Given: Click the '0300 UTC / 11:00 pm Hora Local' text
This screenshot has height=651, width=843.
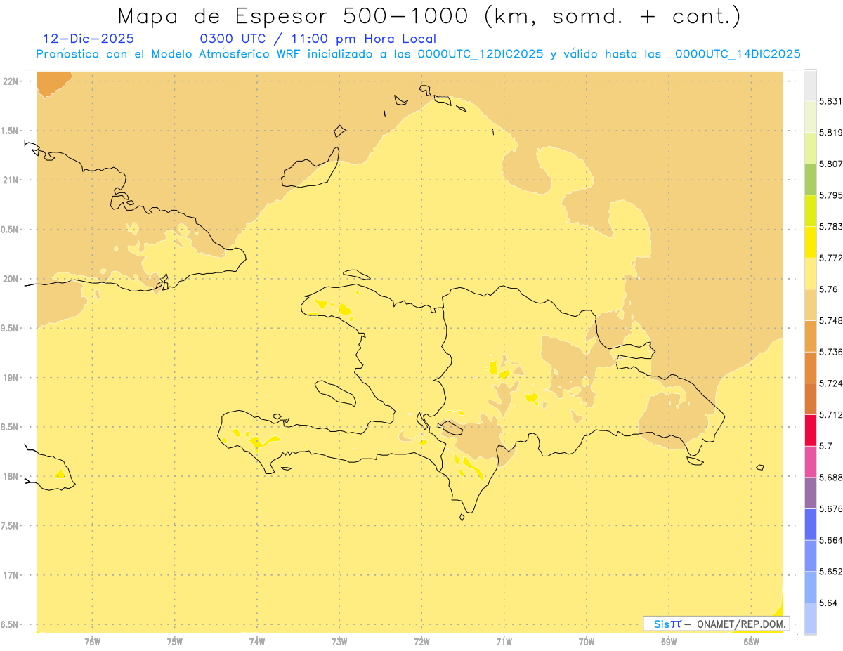Looking at the screenshot, I should (x=318, y=39).
